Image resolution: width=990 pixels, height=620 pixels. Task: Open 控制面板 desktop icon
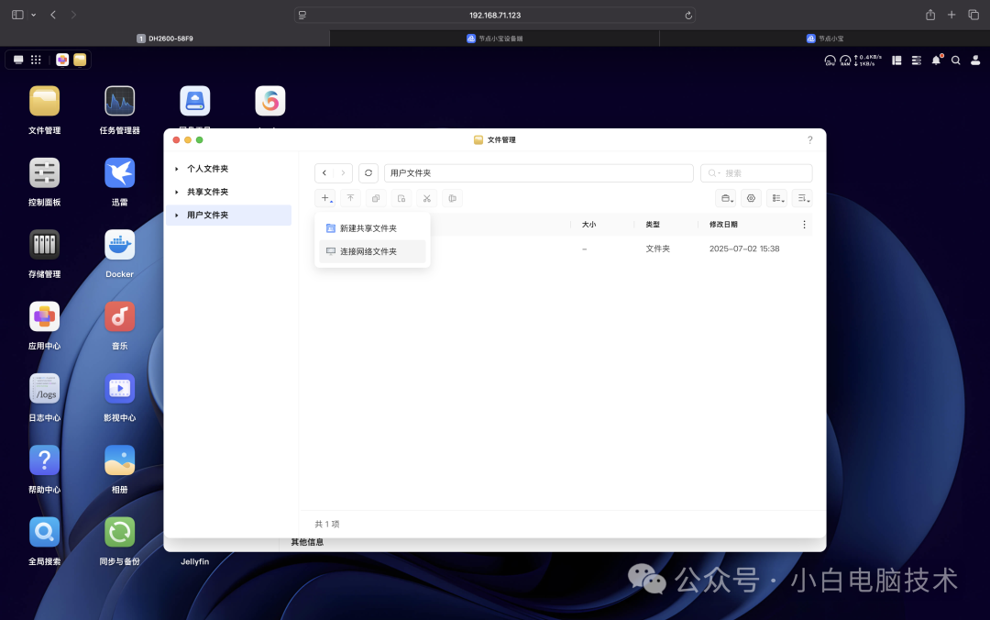[44, 173]
